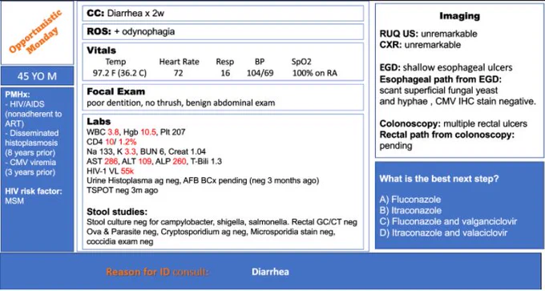Click the respiratory rate value '16'
The height and width of the screenshot is (291, 545).
click(225, 74)
